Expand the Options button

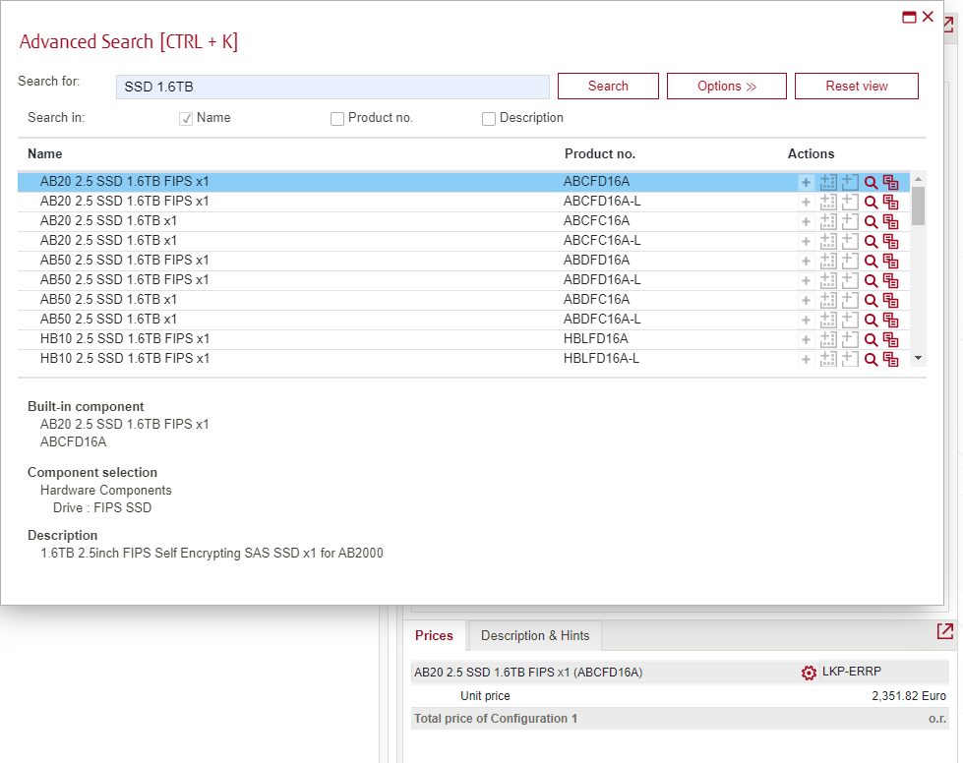click(x=727, y=86)
